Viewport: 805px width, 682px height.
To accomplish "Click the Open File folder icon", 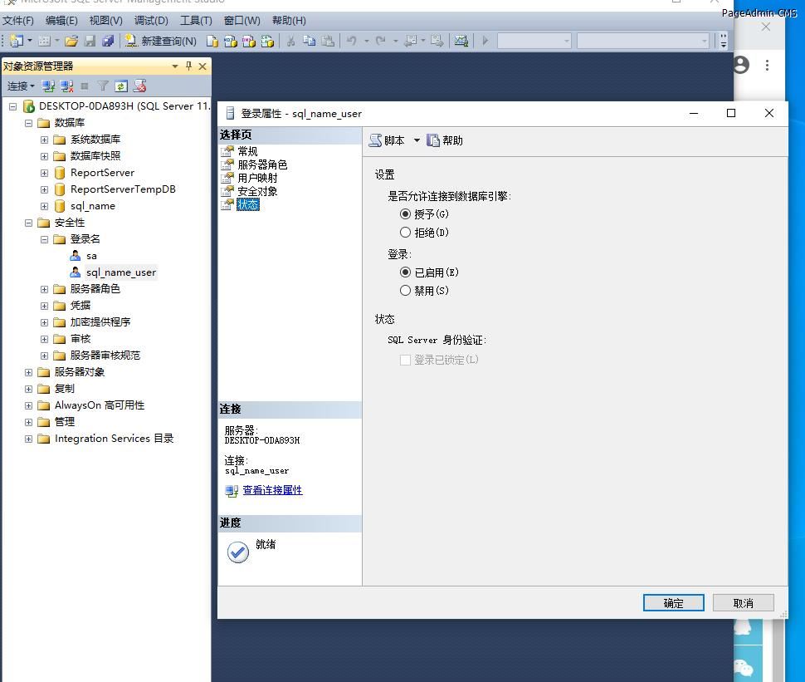I will [x=71, y=41].
